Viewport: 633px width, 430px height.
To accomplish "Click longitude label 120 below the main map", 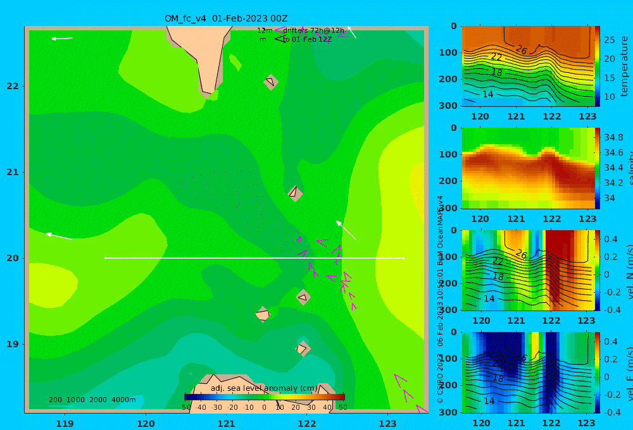I will (146, 424).
